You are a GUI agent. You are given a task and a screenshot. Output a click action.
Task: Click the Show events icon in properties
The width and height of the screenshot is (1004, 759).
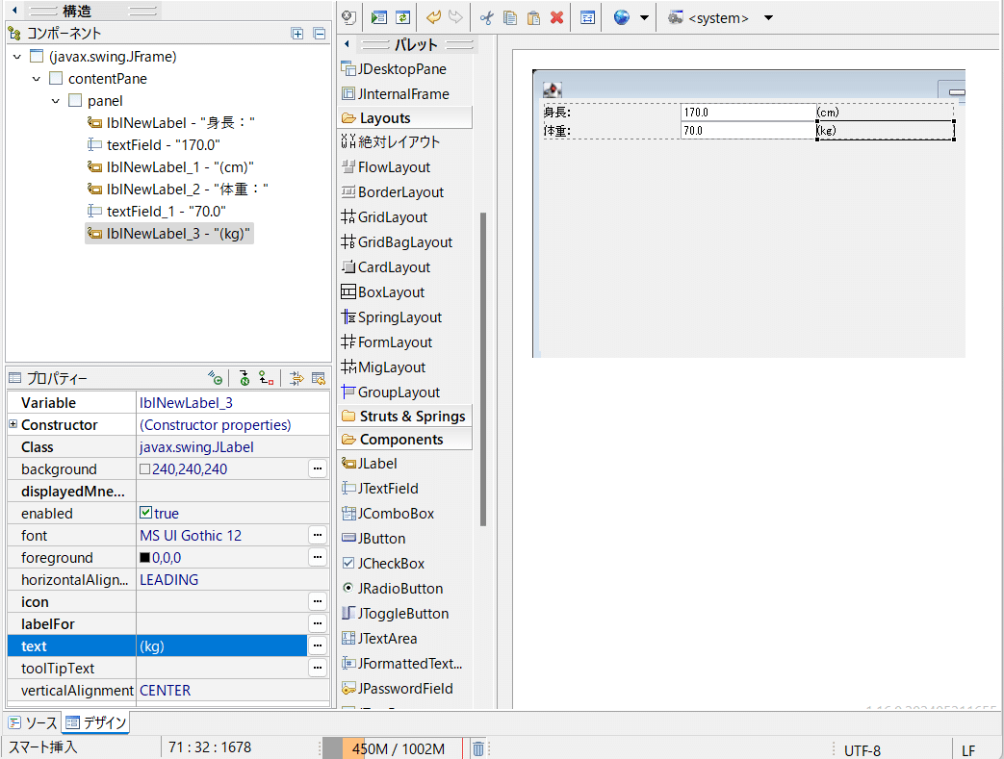coord(216,378)
